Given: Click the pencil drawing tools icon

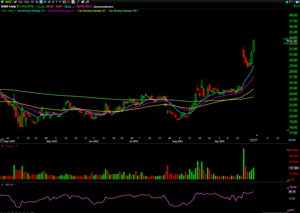Looking at the screenshot, I should coord(78,2).
